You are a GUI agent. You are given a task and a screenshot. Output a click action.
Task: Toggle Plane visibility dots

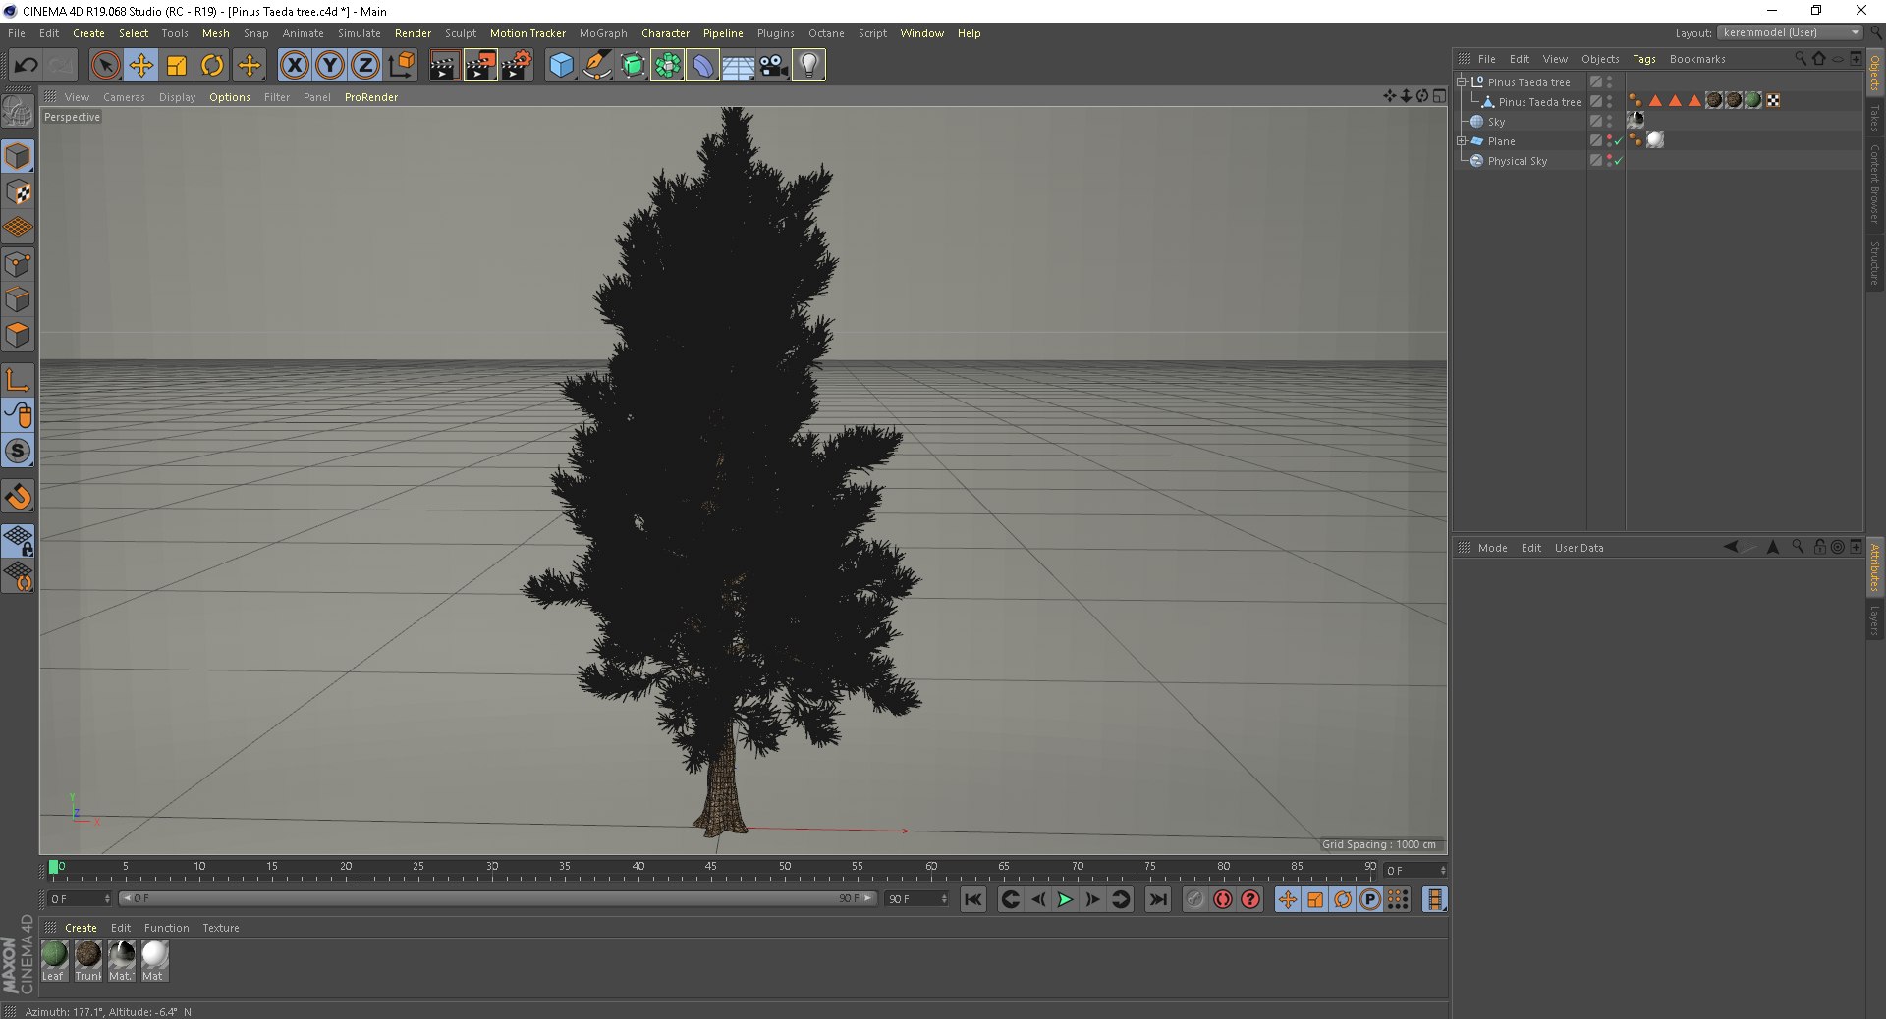point(1609,141)
